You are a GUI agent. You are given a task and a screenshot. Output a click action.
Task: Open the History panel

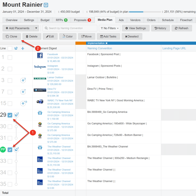click(160, 28)
